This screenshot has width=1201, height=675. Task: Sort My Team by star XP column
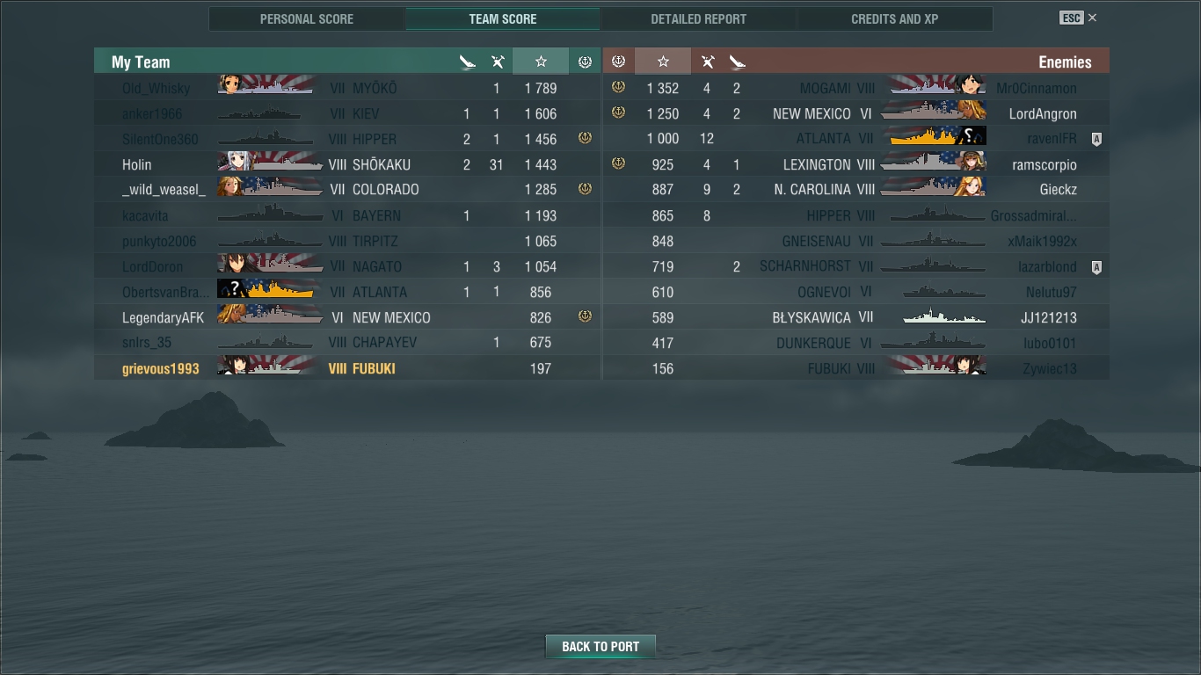click(x=541, y=62)
